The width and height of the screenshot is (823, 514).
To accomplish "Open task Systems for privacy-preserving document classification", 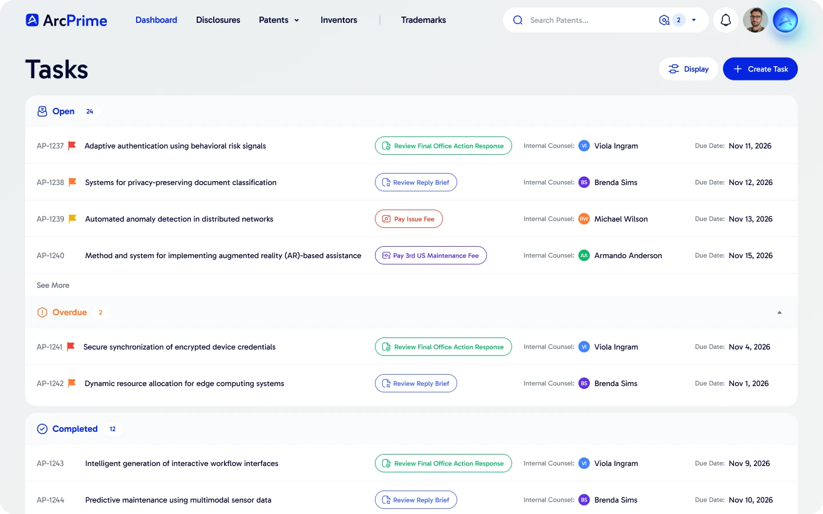I will [181, 182].
